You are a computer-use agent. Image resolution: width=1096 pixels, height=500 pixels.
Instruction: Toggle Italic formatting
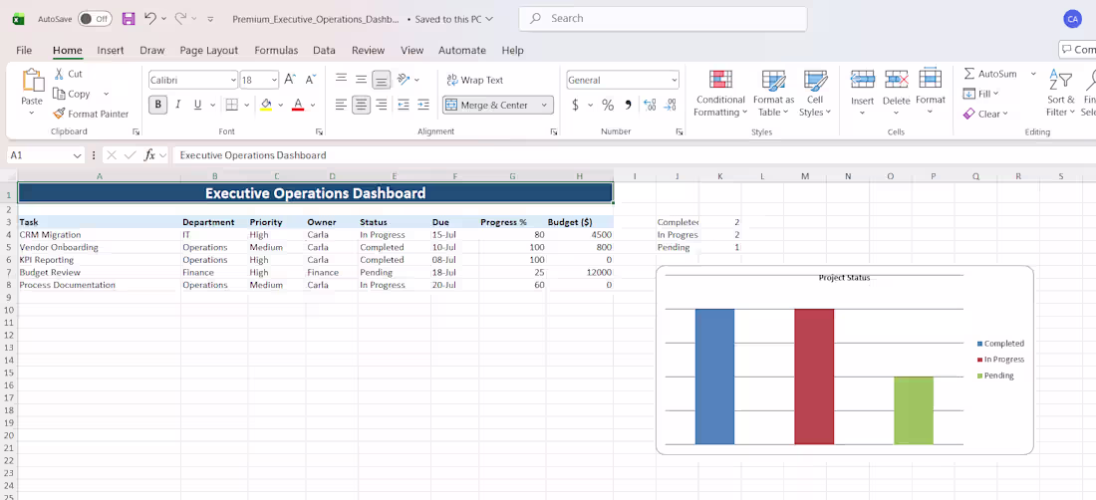[177, 105]
